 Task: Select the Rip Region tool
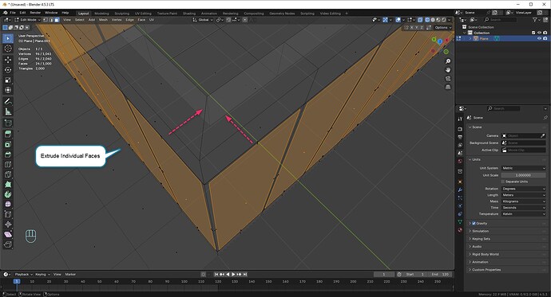click(8, 244)
